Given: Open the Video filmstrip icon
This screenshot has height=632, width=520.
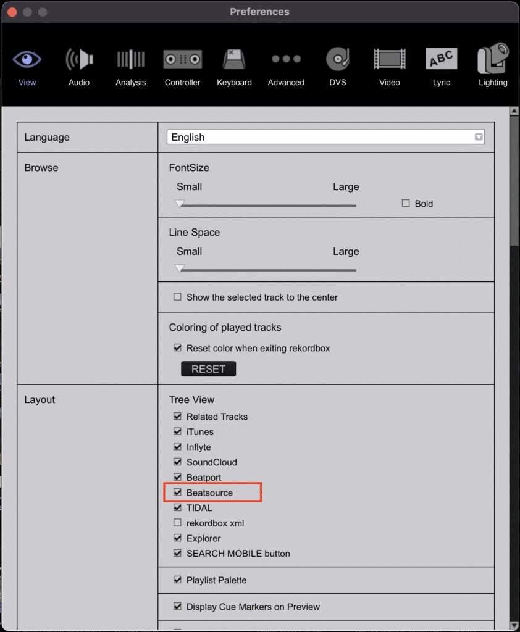Looking at the screenshot, I should pos(390,60).
